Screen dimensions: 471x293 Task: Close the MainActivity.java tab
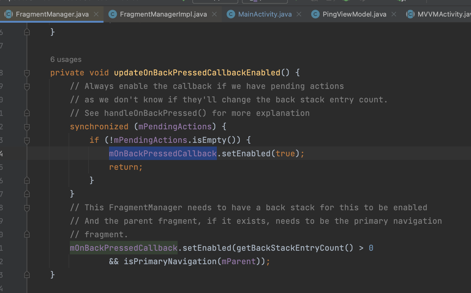299,14
